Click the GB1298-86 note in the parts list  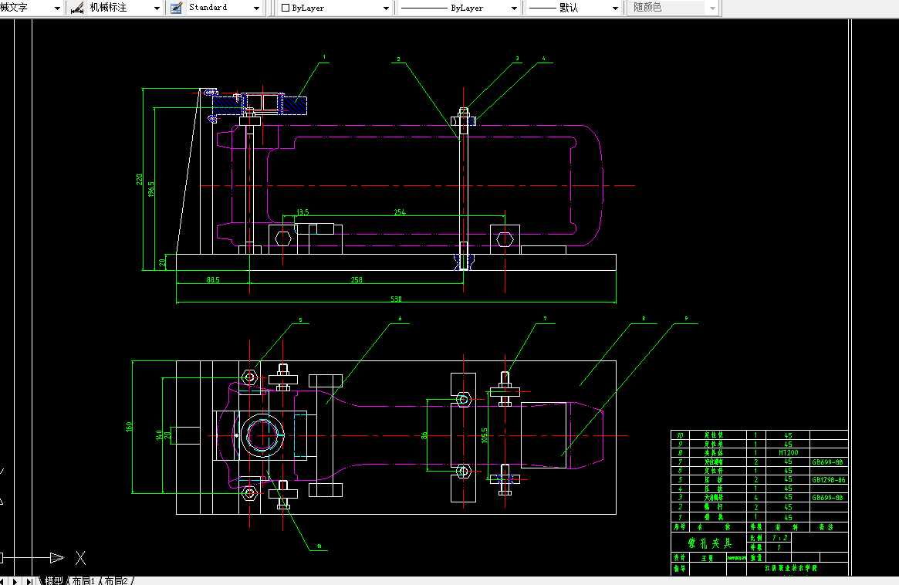coord(828,479)
